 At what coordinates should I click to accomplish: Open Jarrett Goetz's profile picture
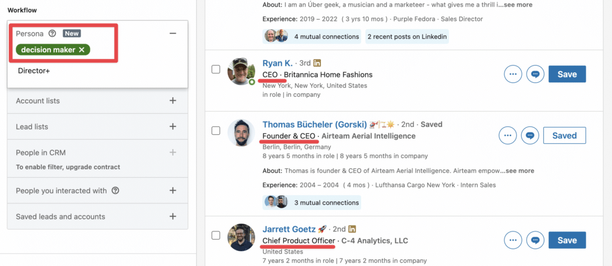[x=241, y=237]
